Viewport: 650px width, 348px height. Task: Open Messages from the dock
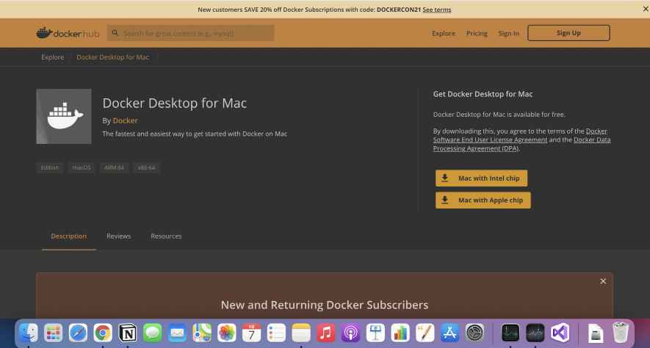pyautogui.click(x=152, y=333)
